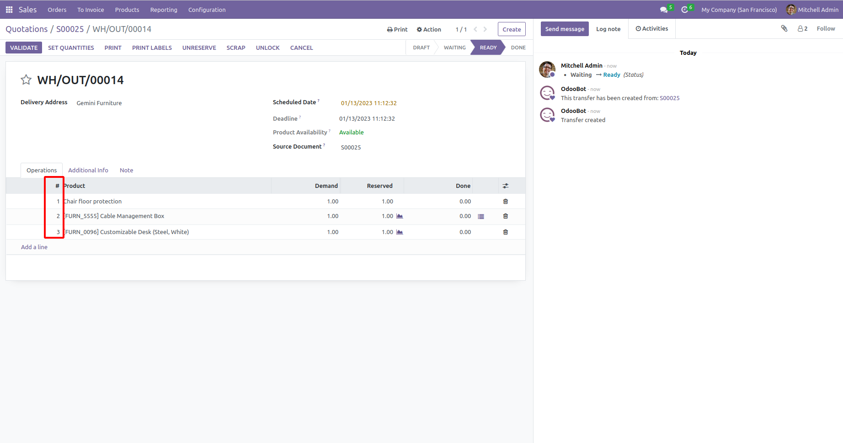This screenshot has height=443, width=843.
Task: Open the activities clock icon in navbar
Action: [684, 10]
